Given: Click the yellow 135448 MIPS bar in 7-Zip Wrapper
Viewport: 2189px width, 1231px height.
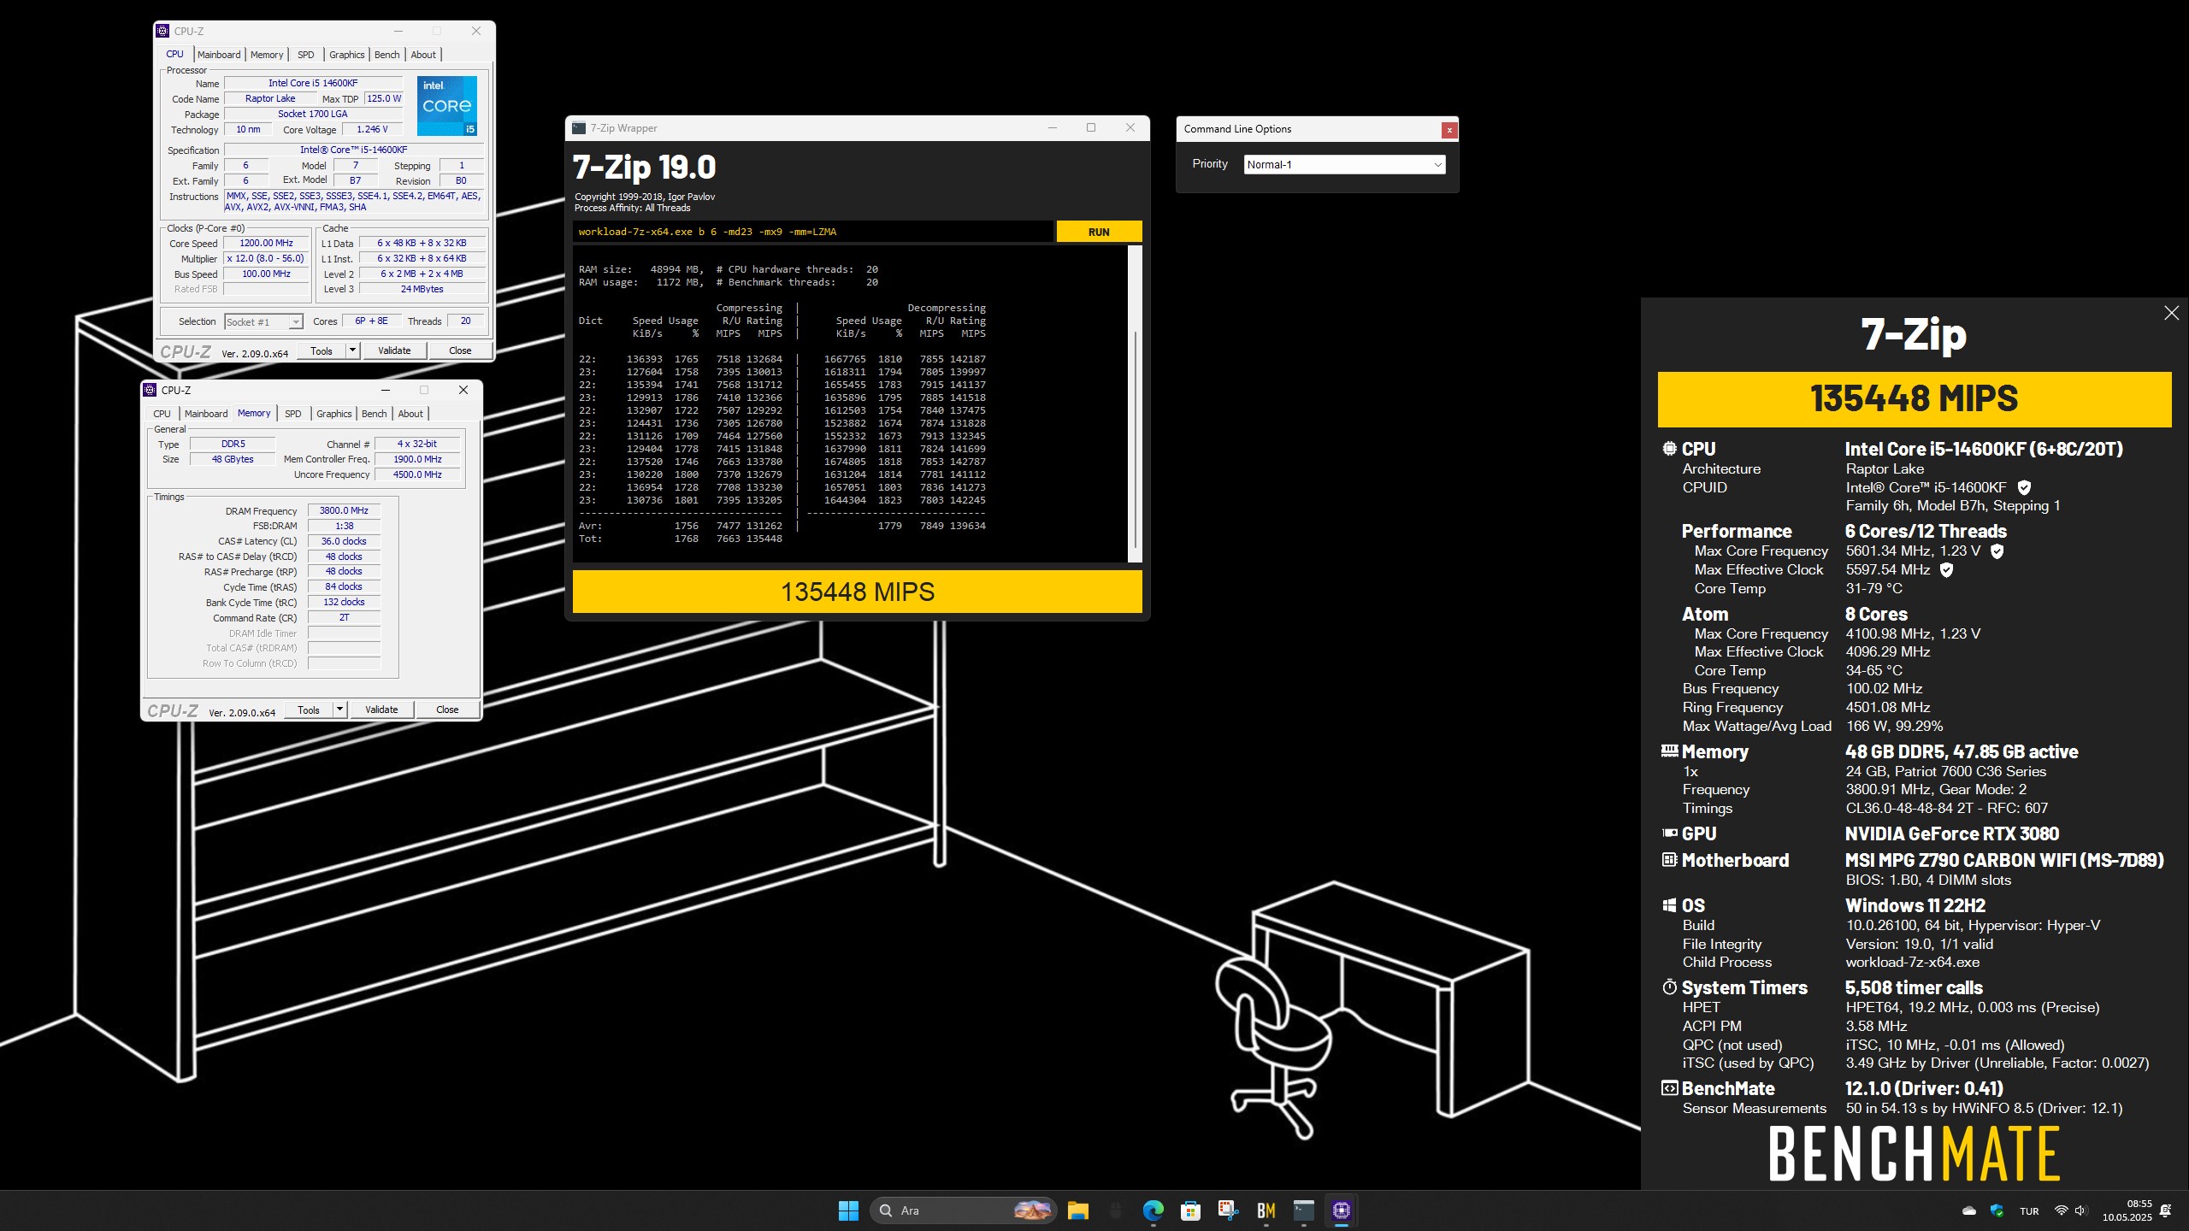Looking at the screenshot, I should pyautogui.click(x=857, y=592).
